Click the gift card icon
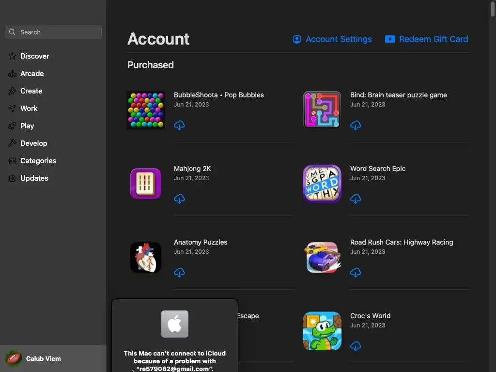The height and width of the screenshot is (372, 496). pos(390,39)
